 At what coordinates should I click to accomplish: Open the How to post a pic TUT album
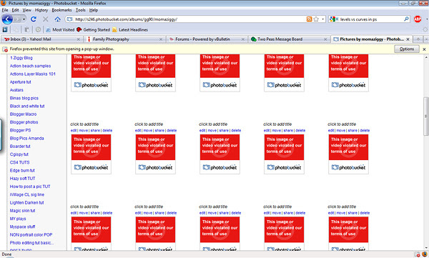tap(30, 187)
